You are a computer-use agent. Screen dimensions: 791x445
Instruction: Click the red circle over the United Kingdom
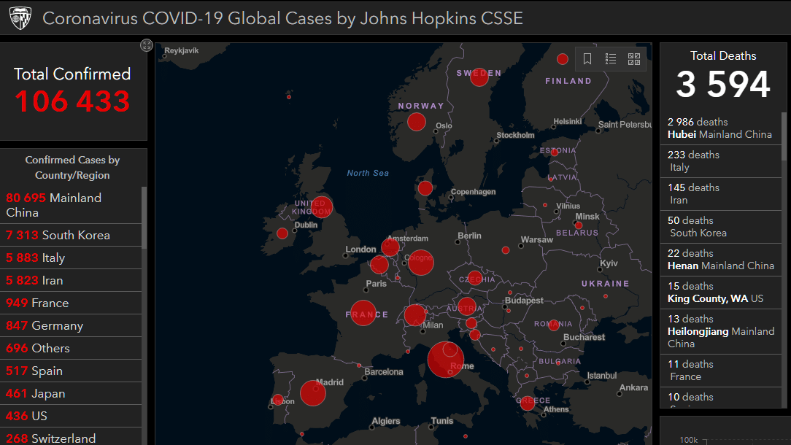click(322, 206)
